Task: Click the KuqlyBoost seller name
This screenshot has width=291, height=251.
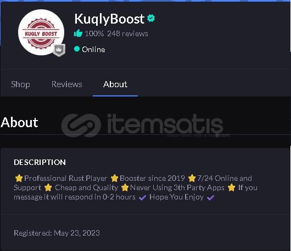Action: click(x=109, y=19)
